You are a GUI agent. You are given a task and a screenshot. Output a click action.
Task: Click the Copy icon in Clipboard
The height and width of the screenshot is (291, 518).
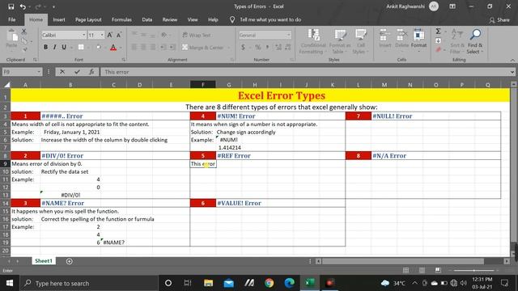point(23,40)
